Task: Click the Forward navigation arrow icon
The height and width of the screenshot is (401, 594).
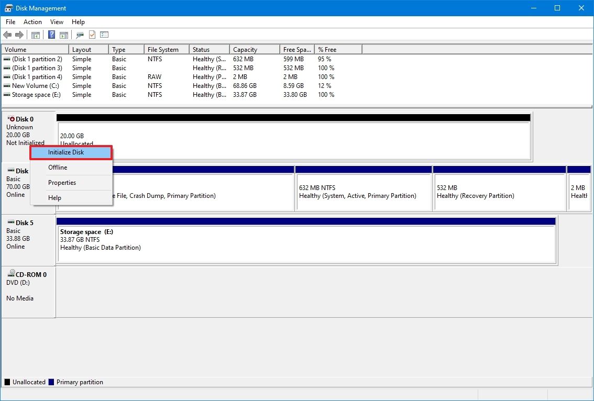Action: coord(19,35)
